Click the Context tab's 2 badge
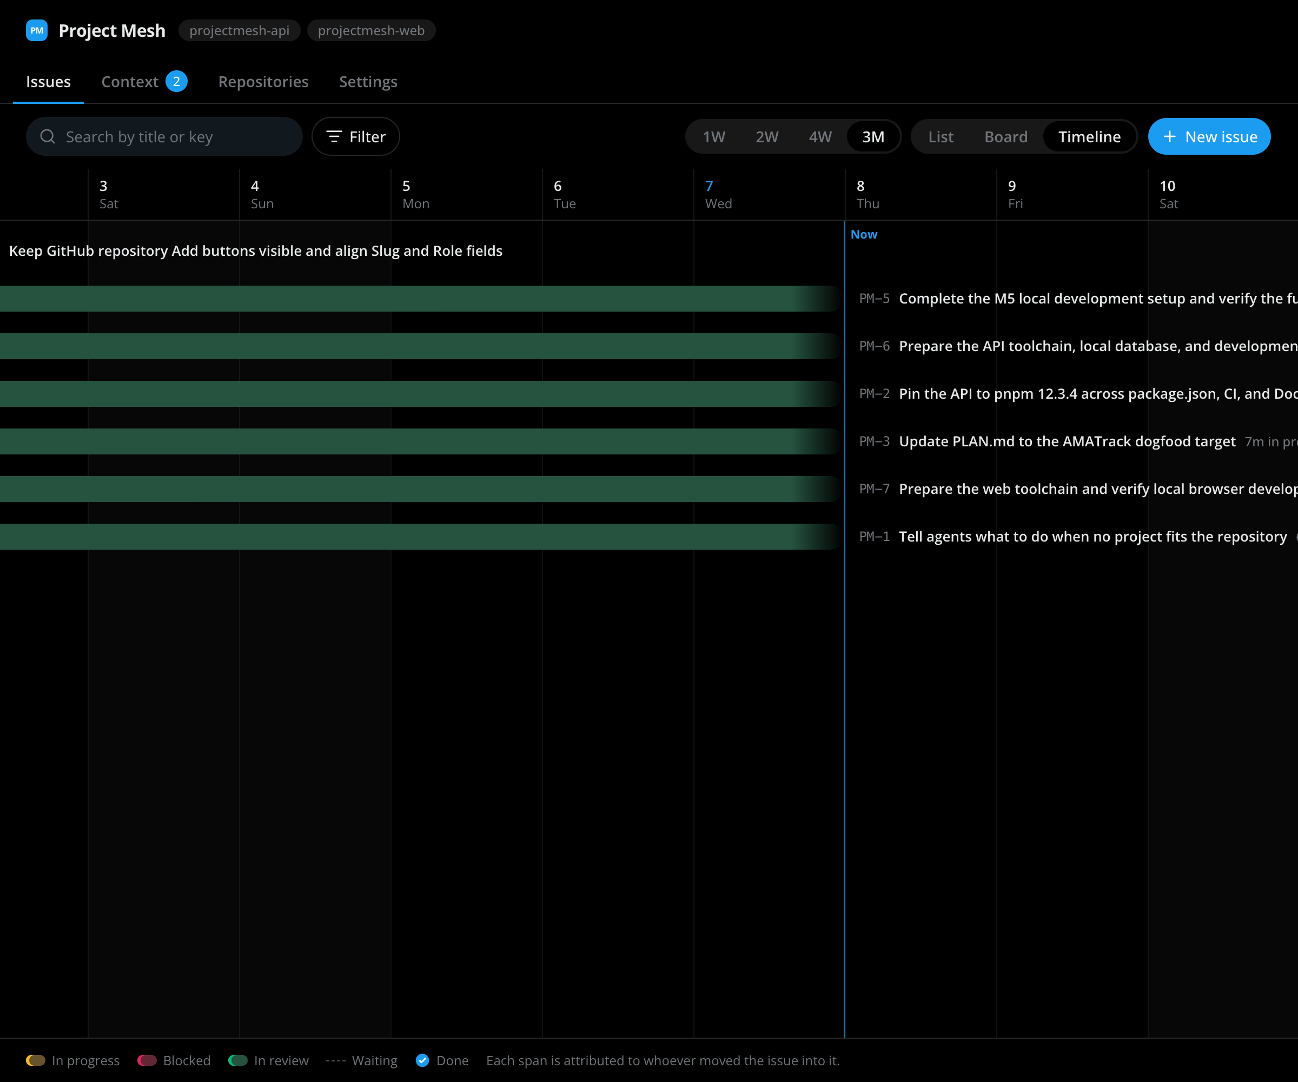This screenshot has width=1298, height=1082. coord(176,82)
